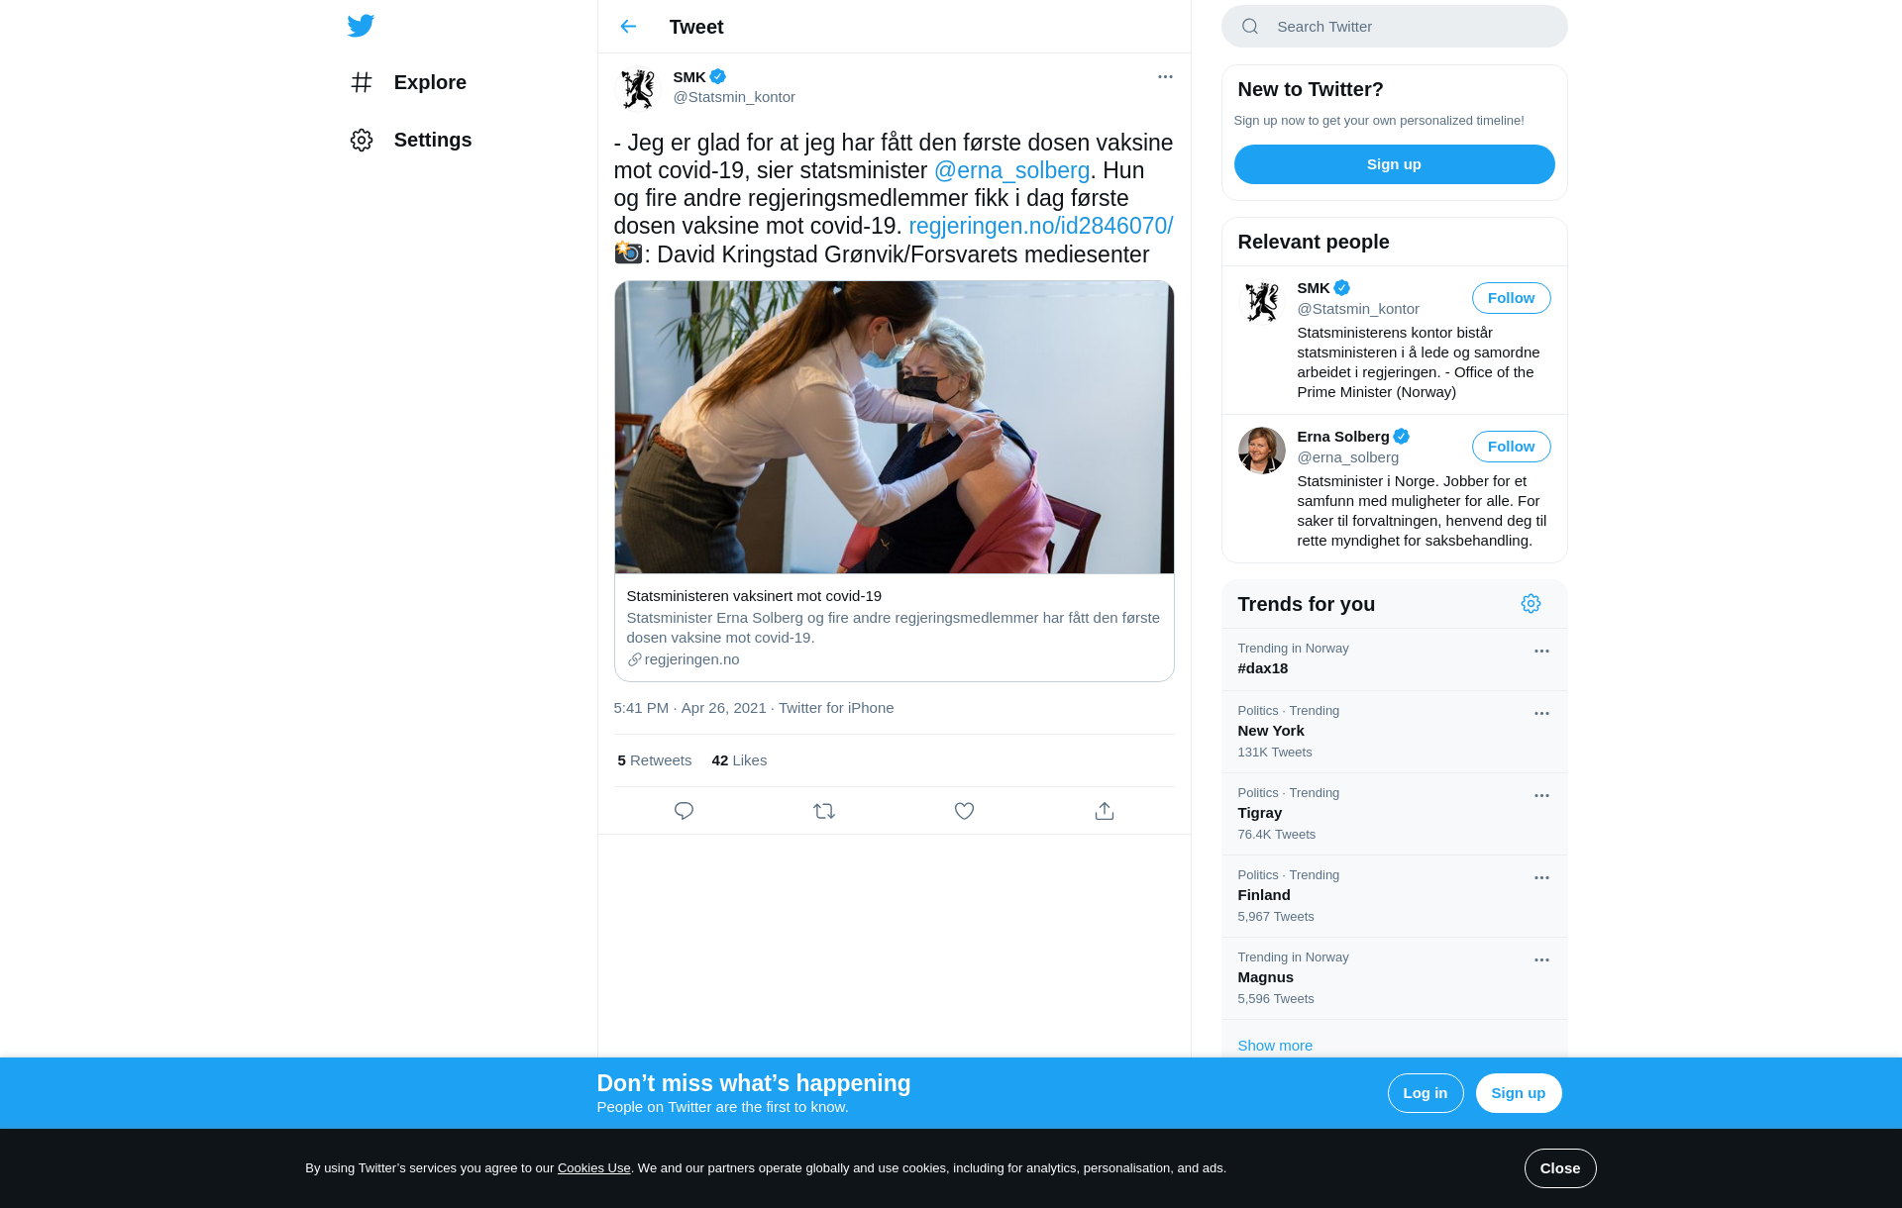
Task: Click the vaccination photo card
Action: (x=894, y=427)
